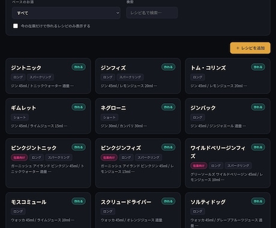Open the base liquor dropdown showing すべて
Viewport: 276px width, 228px height.
pyautogui.click(x=66, y=13)
